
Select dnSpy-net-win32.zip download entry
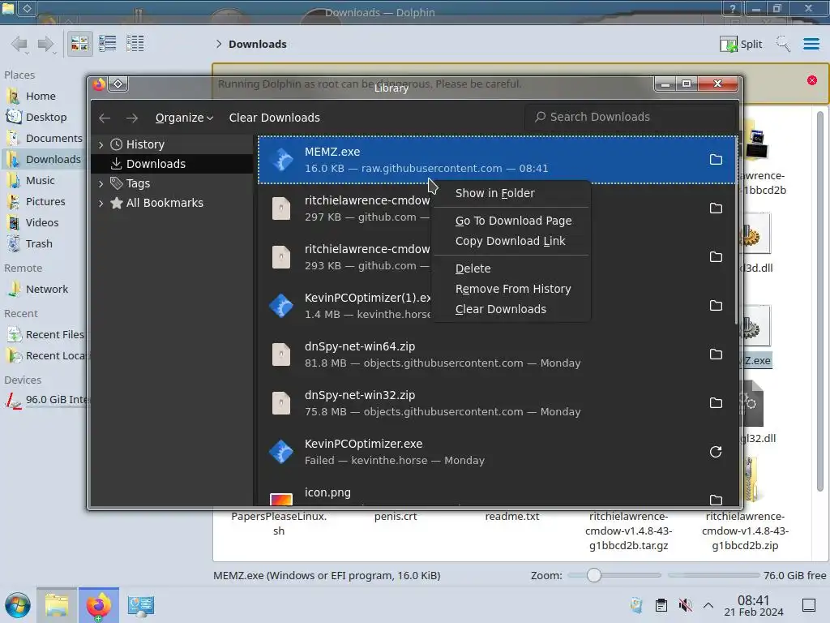(x=498, y=403)
